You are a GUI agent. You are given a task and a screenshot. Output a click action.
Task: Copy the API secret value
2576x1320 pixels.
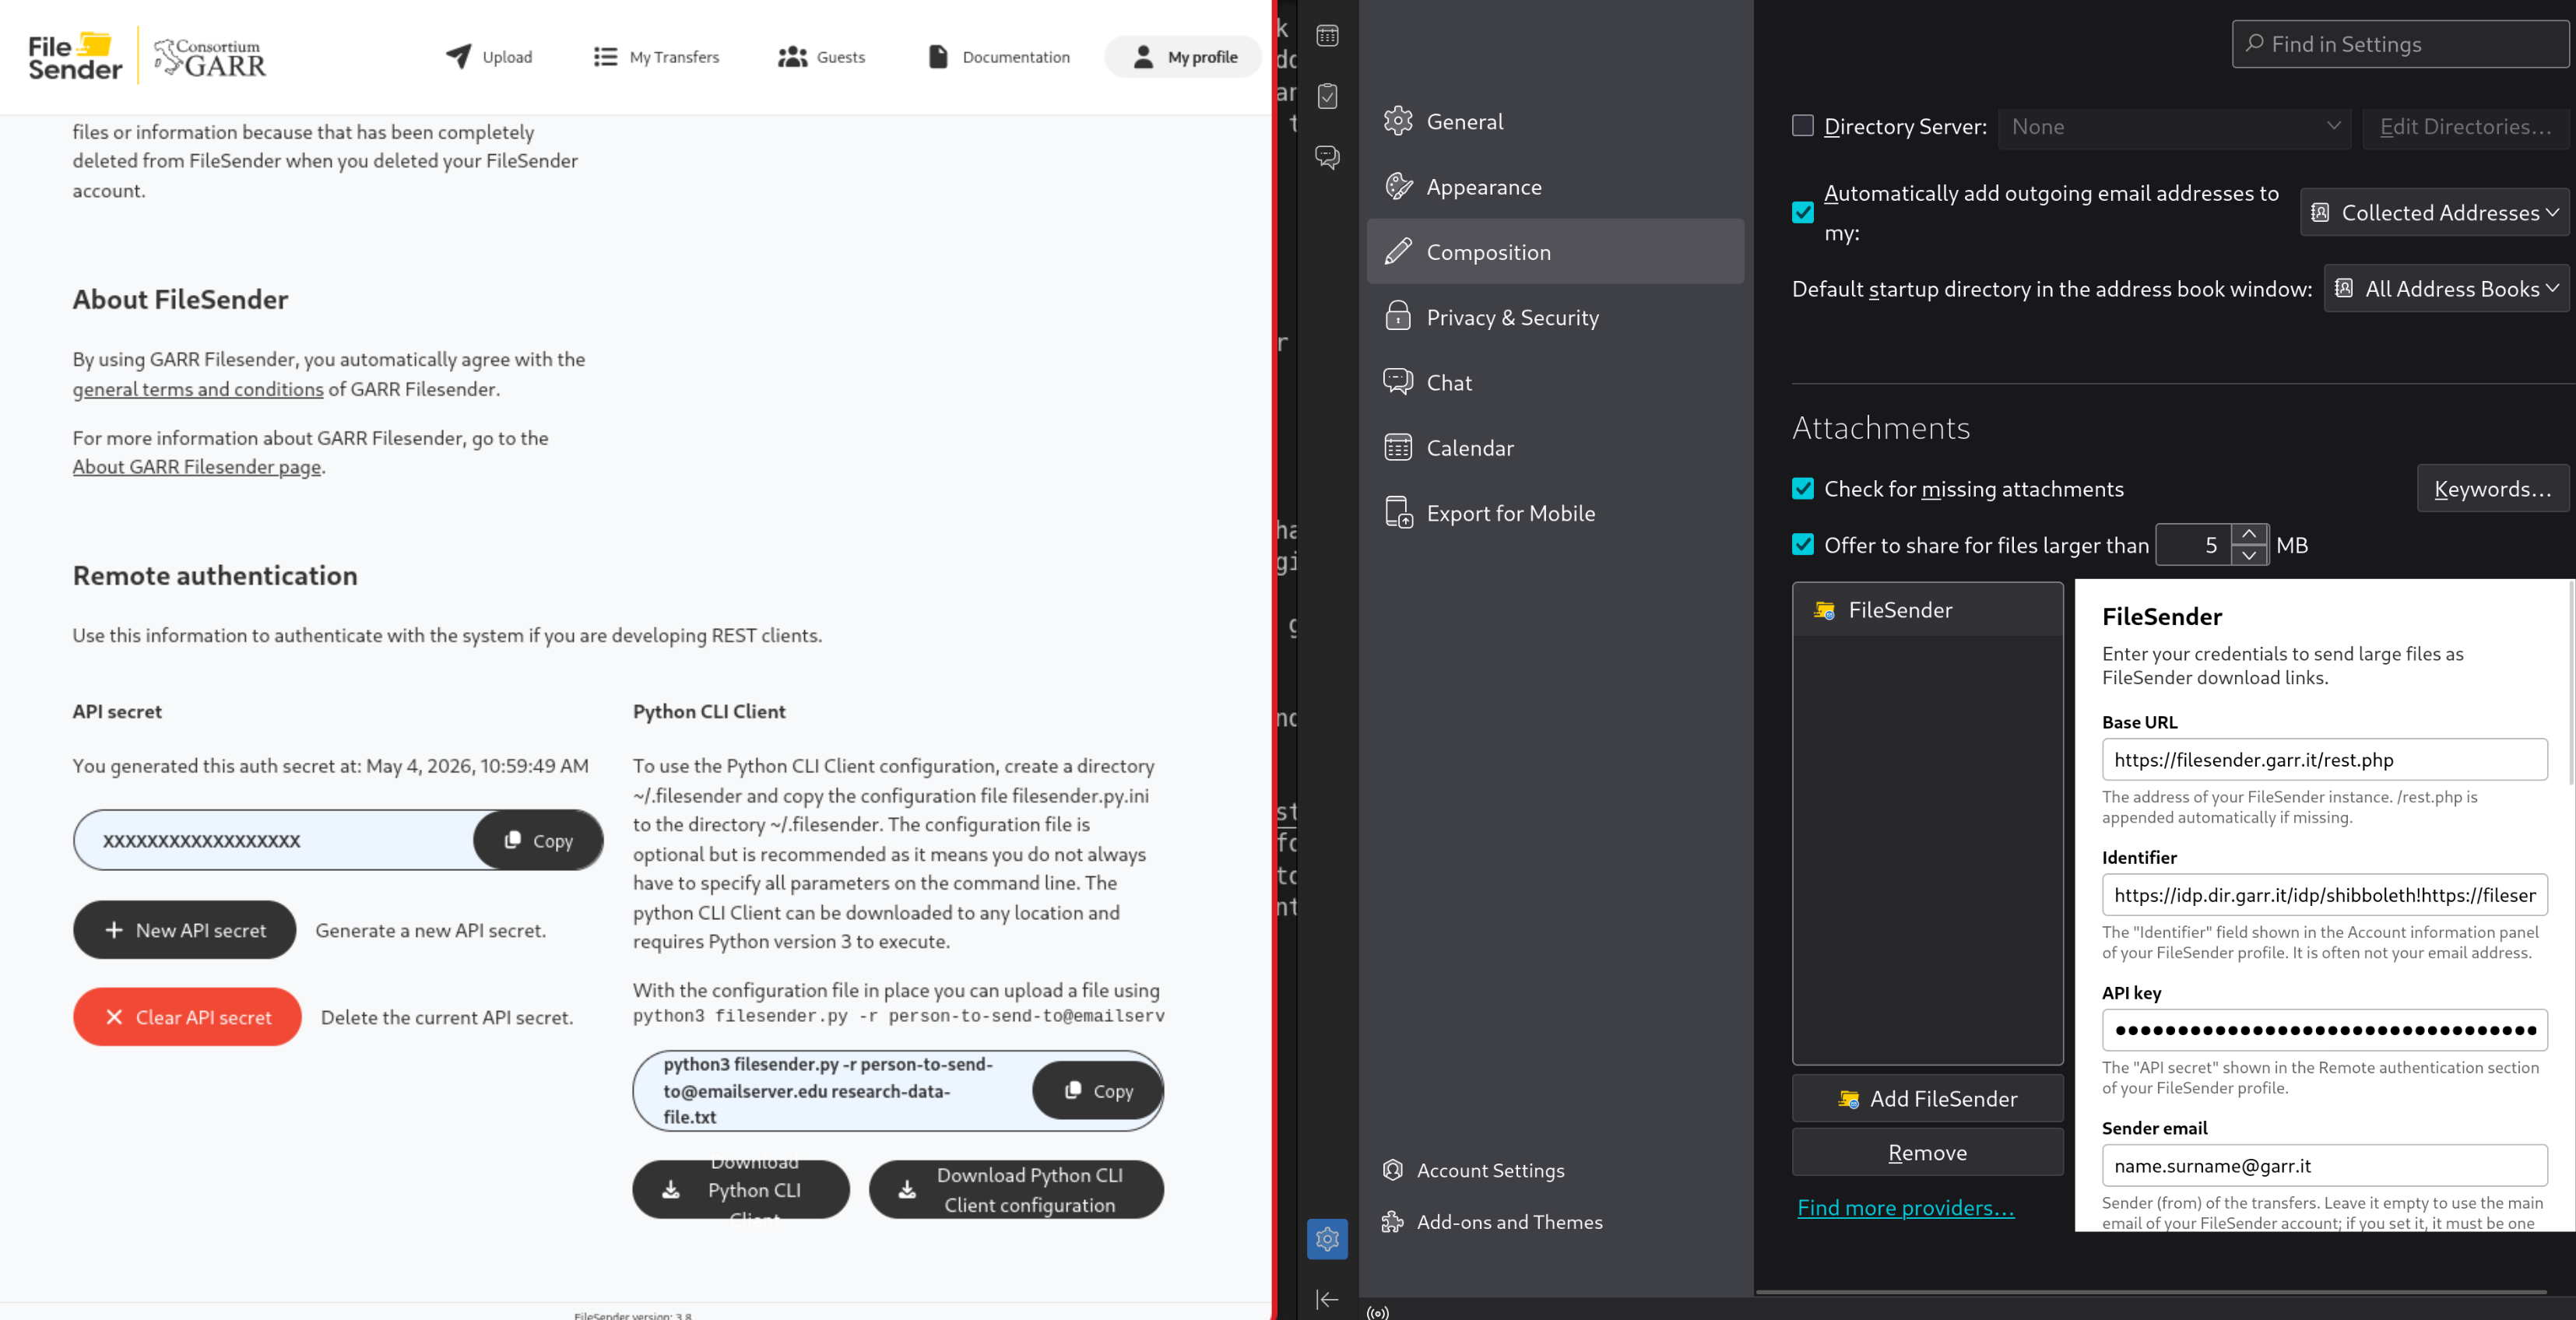(538, 840)
